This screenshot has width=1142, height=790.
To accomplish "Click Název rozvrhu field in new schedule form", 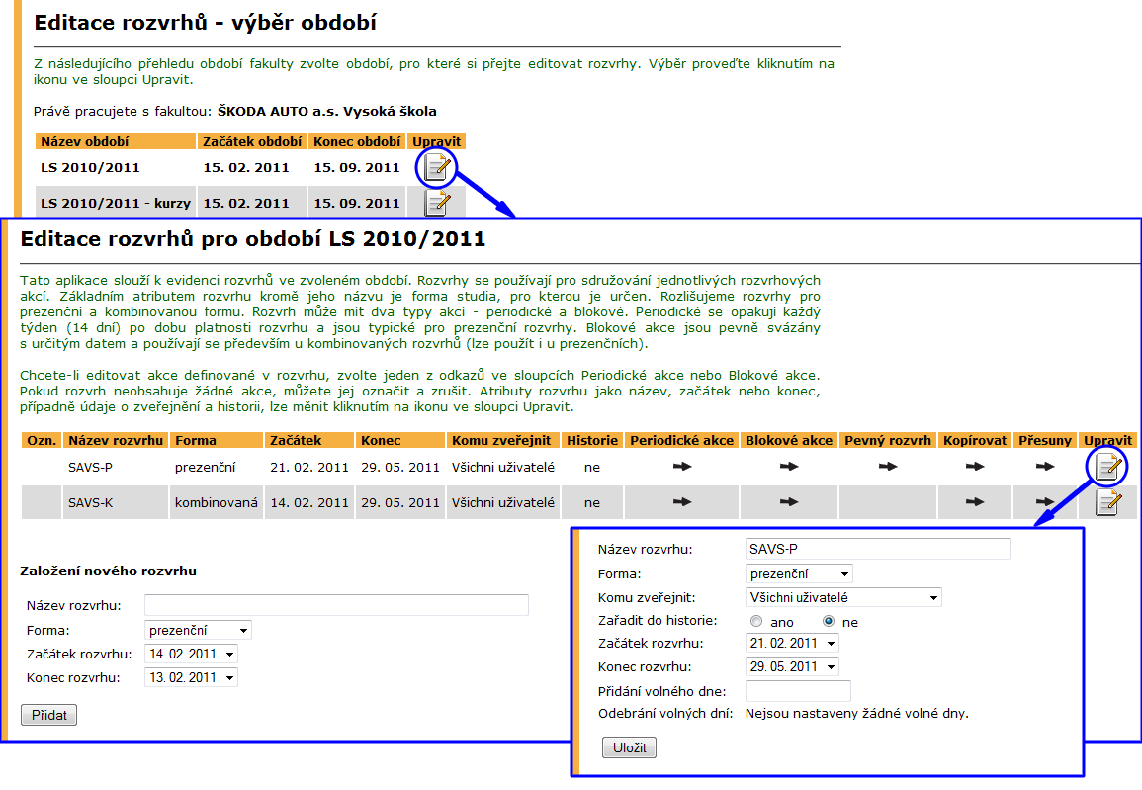I will (x=336, y=606).
